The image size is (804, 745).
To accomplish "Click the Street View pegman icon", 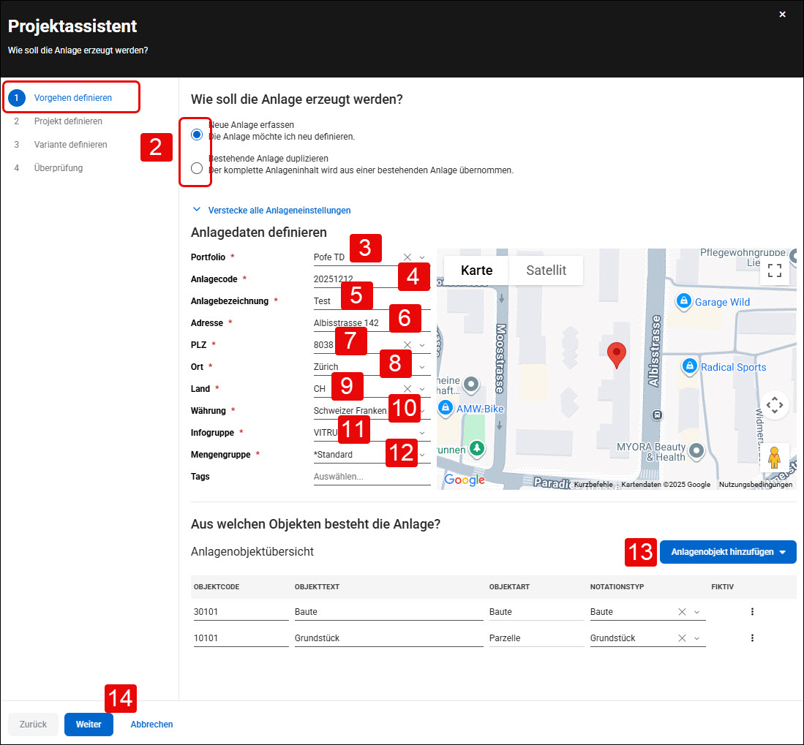I will click(774, 457).
